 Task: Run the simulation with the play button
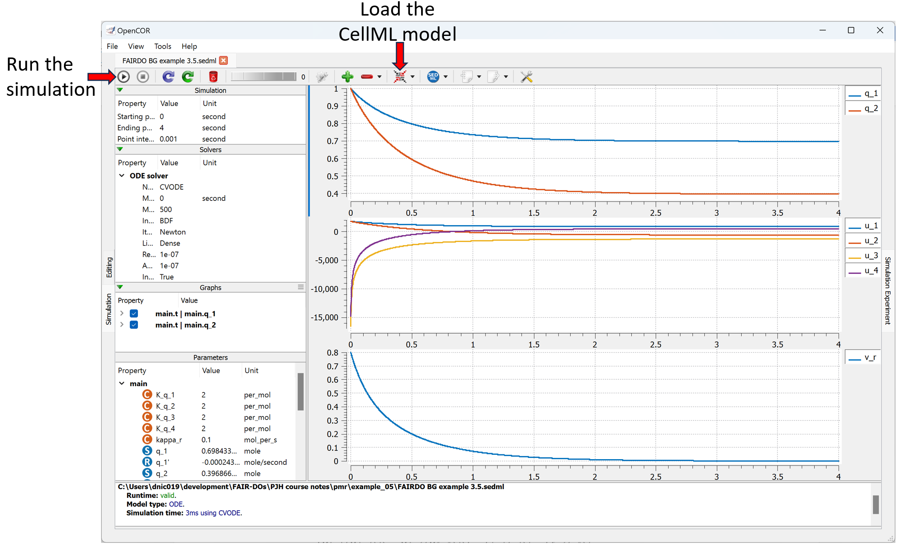124,76
